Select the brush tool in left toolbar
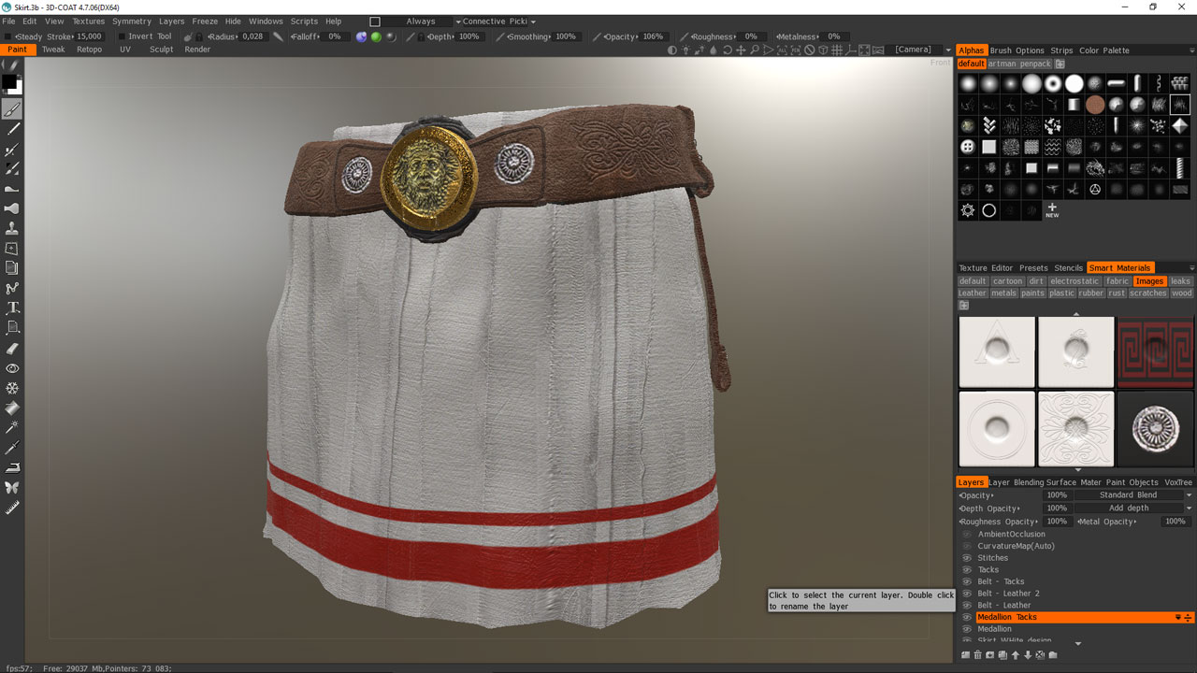The width and height of the screenshot is (1197, 673). pyautogui.click(x=12, y=109)
